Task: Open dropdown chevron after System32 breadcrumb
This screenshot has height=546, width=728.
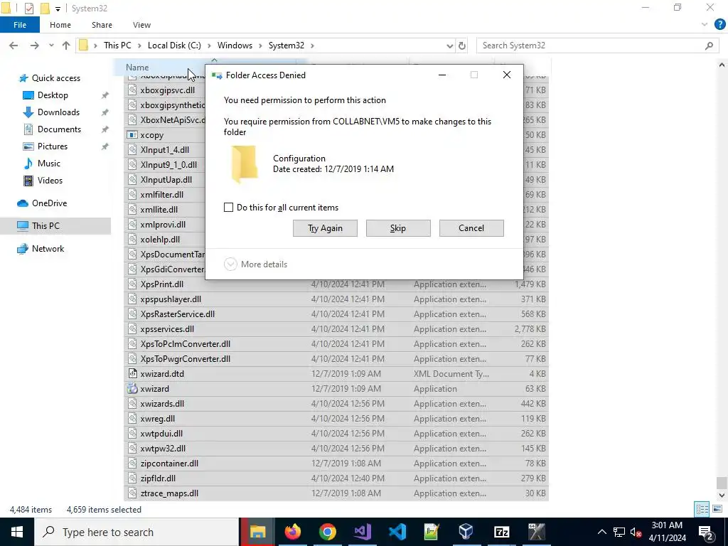Action: (x=313, y=45)
